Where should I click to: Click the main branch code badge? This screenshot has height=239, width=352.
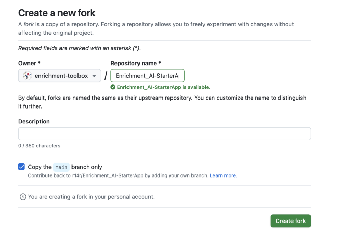62,167
